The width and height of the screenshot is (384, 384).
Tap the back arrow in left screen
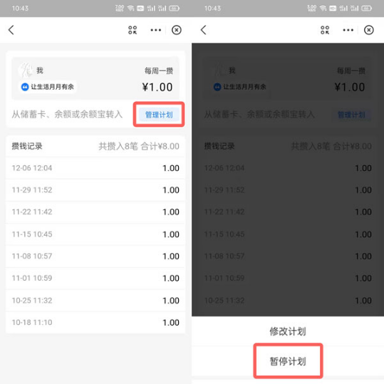(x=11, y=30)
